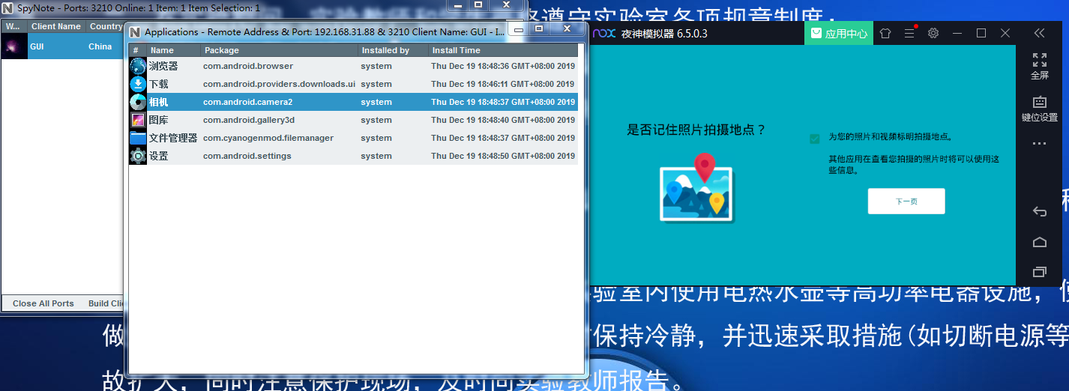Tap the Android home button in Nox
This screenshot has width=1069, height=391.
coord(1040,242)
